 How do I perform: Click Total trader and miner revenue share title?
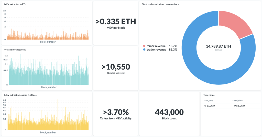coord(160,4)
